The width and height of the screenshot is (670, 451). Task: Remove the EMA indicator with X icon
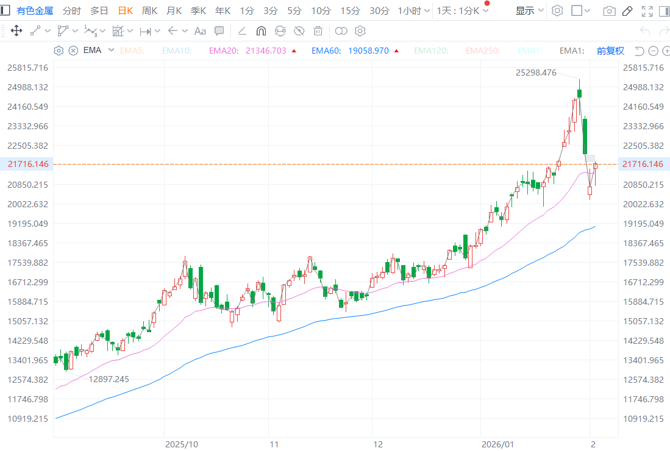click(74, 51)
